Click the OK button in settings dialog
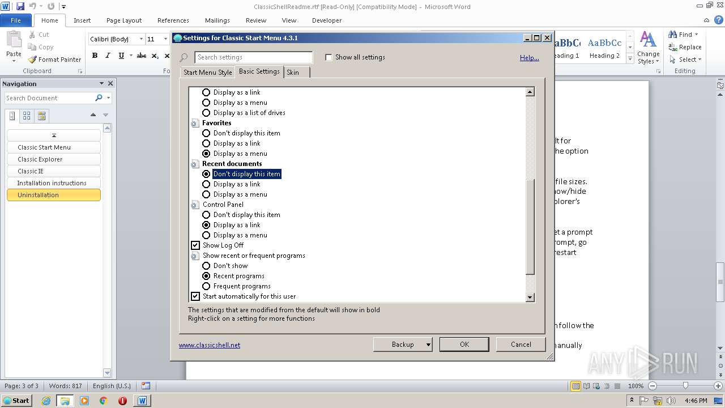The image size is (725, 408). [x=464, y=345]
